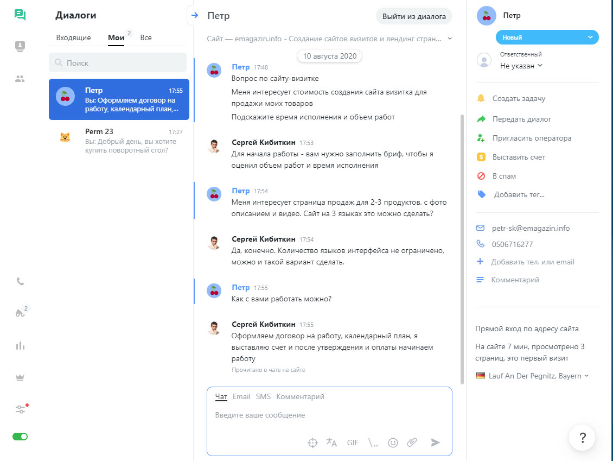Click the Выставить счет link
The width and height of the screenshot is (613, 461).
pyautogui.click(x=519, y=157)
